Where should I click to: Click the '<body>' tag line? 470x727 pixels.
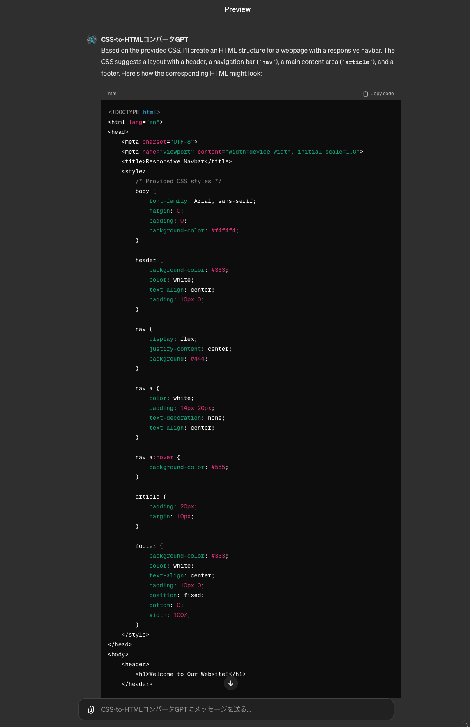pos(118,654)
